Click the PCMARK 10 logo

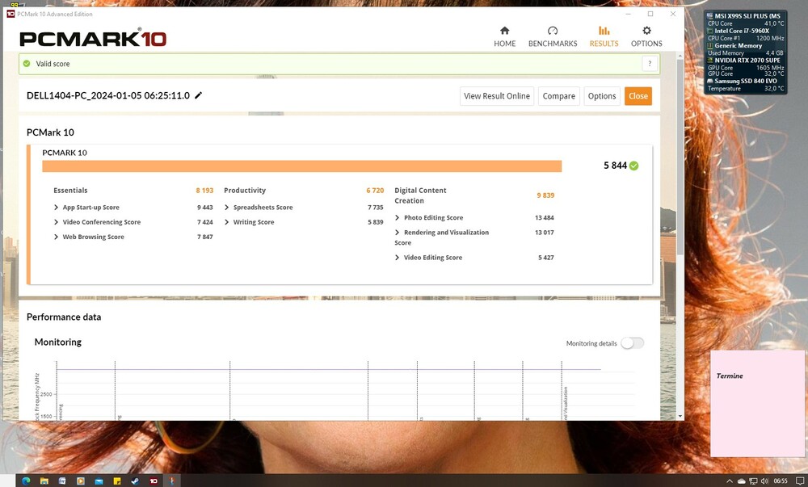93,38
